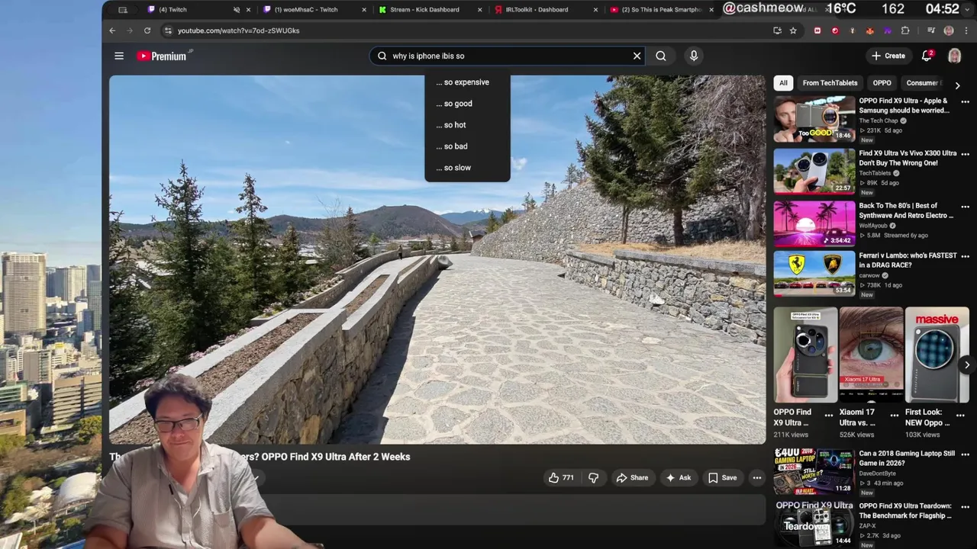Screen dimensions: 977x549
Task: Select the 'From TechTablets' filter chip
Action: pos(830,83)
